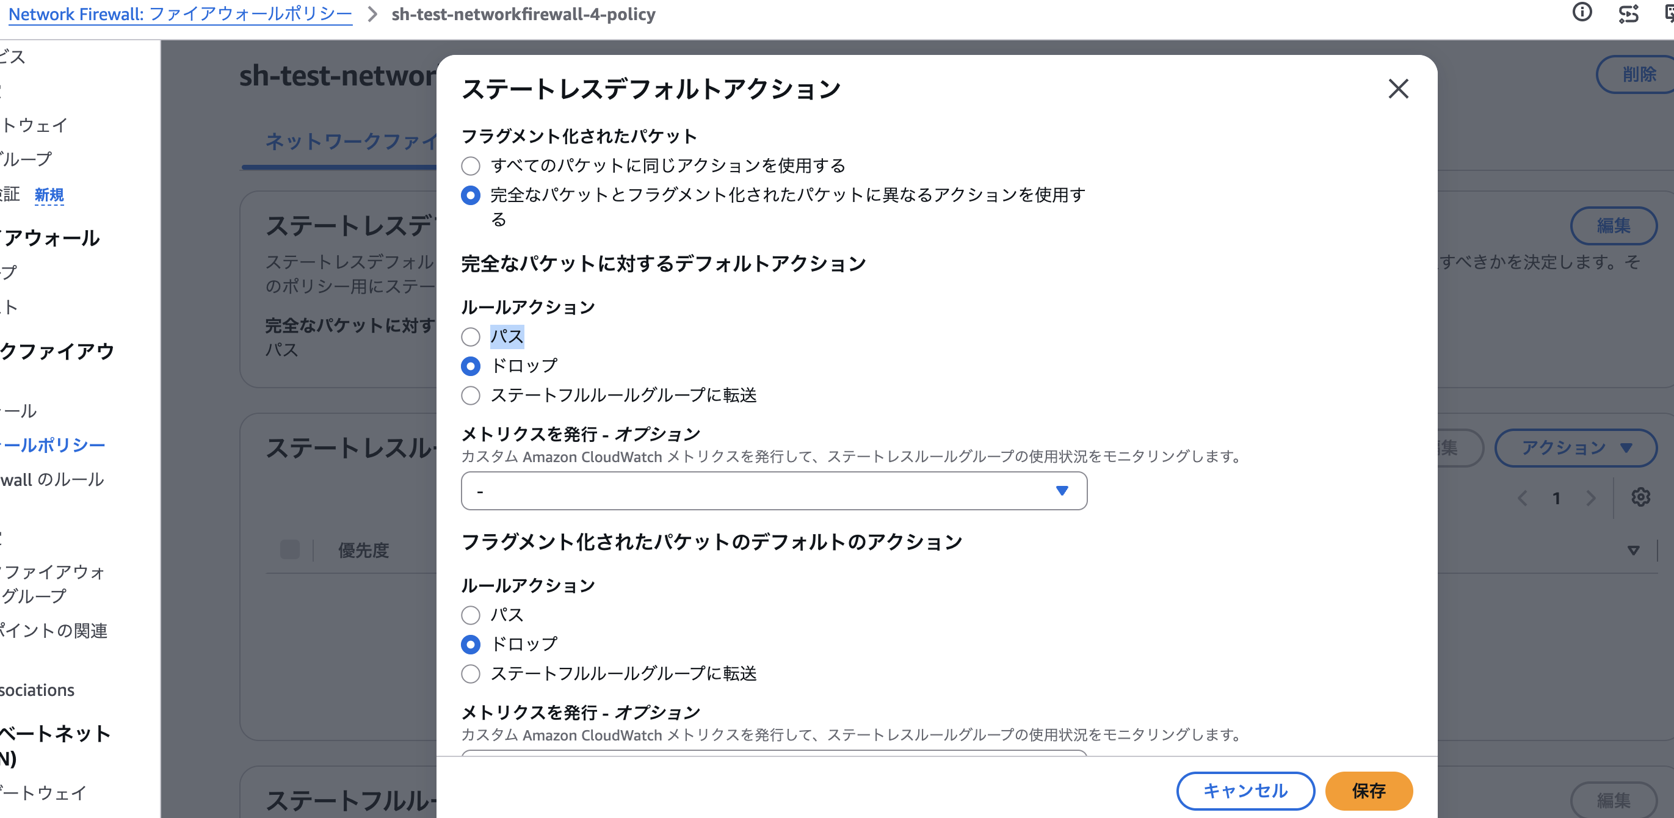
Task: Select すべてのパケットに同じアクションを使用する radio option
Action: tap(471, 166)
